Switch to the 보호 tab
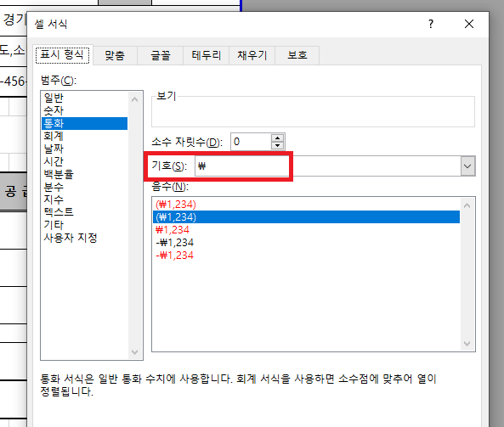The height and width of the screenshot is (427, 504). pos(297,55)
